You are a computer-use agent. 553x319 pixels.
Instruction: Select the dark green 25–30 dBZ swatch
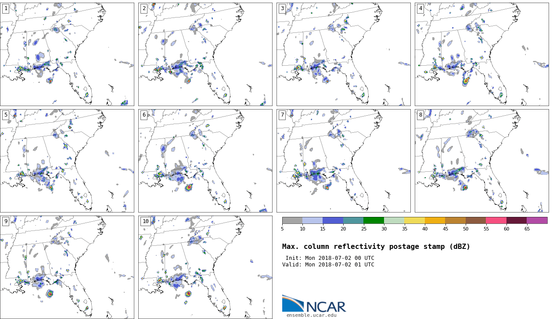coord(373,220)
